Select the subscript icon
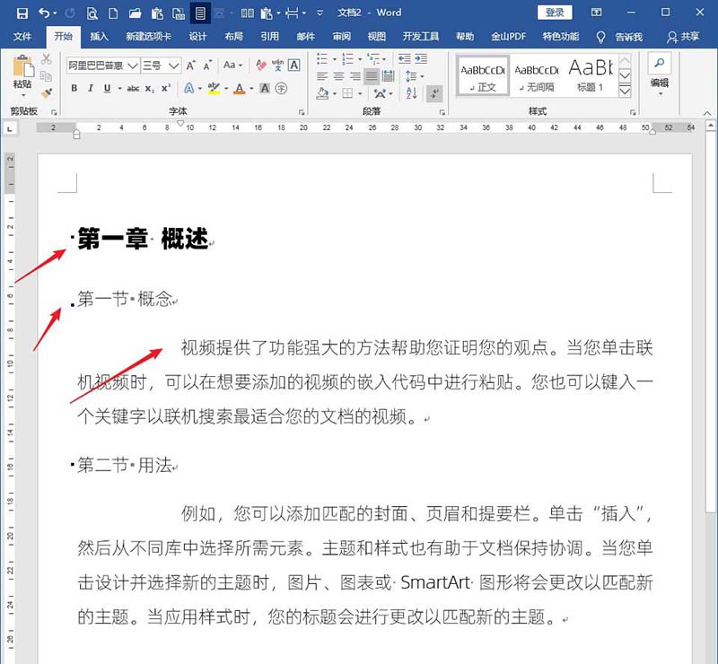The image size is (718, 664). pyautogui.click(x=149, y=87)
